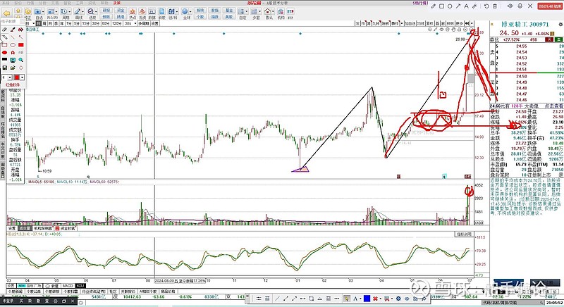Open the 选股 stock screener icon

click(x=91, y=11)
